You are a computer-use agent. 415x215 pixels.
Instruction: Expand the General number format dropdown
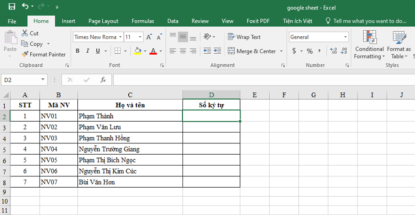click(x=345, y=37)
